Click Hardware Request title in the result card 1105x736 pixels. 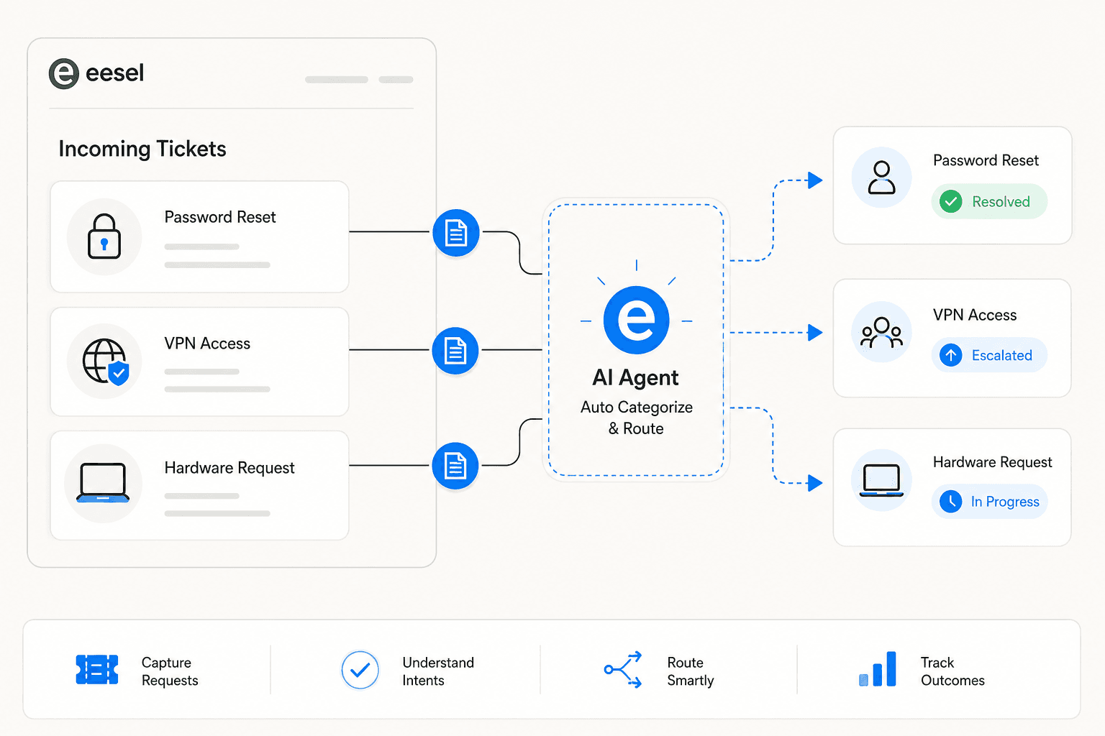point(992,462)
